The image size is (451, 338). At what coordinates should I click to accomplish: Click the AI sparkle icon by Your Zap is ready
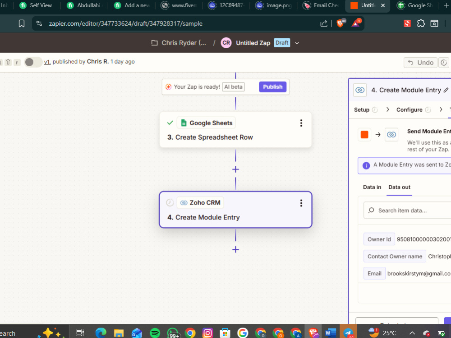169,87
